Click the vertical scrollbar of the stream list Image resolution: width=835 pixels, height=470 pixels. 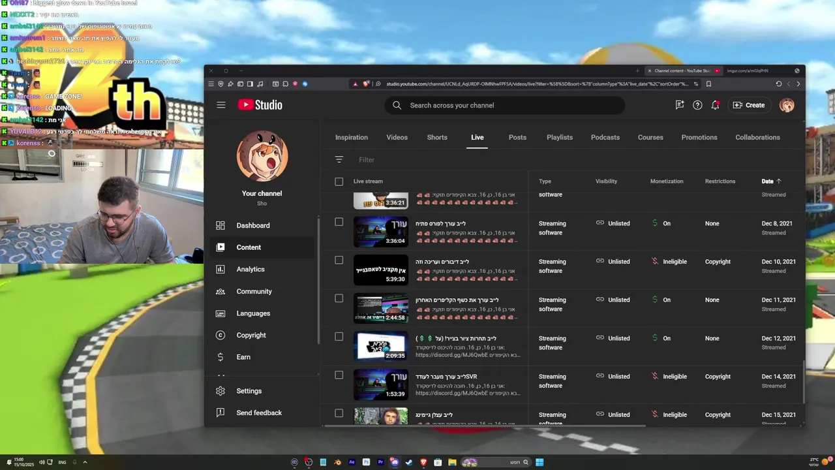tap(804, 382)
